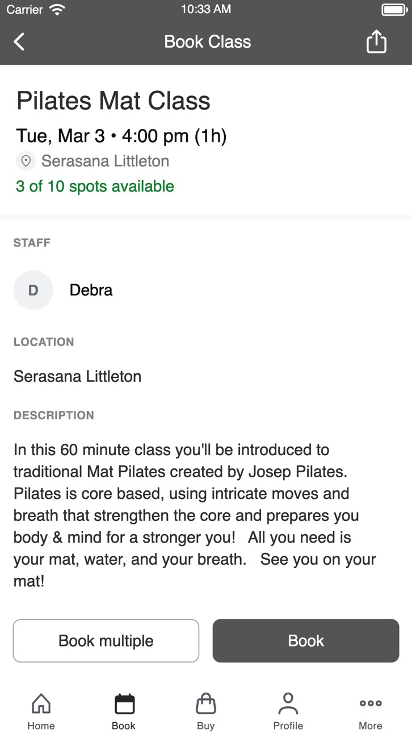Tap the location pin icon
This screenshot has height=733, width=412.
(x=26, y=161)
